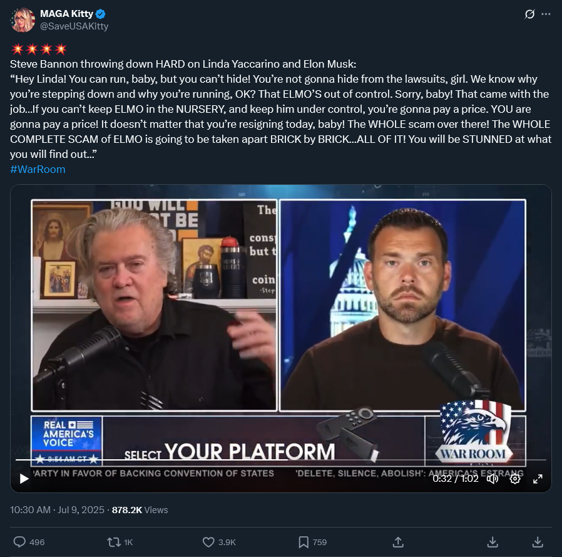Click the first download arrow icon

tap(493, 542)
